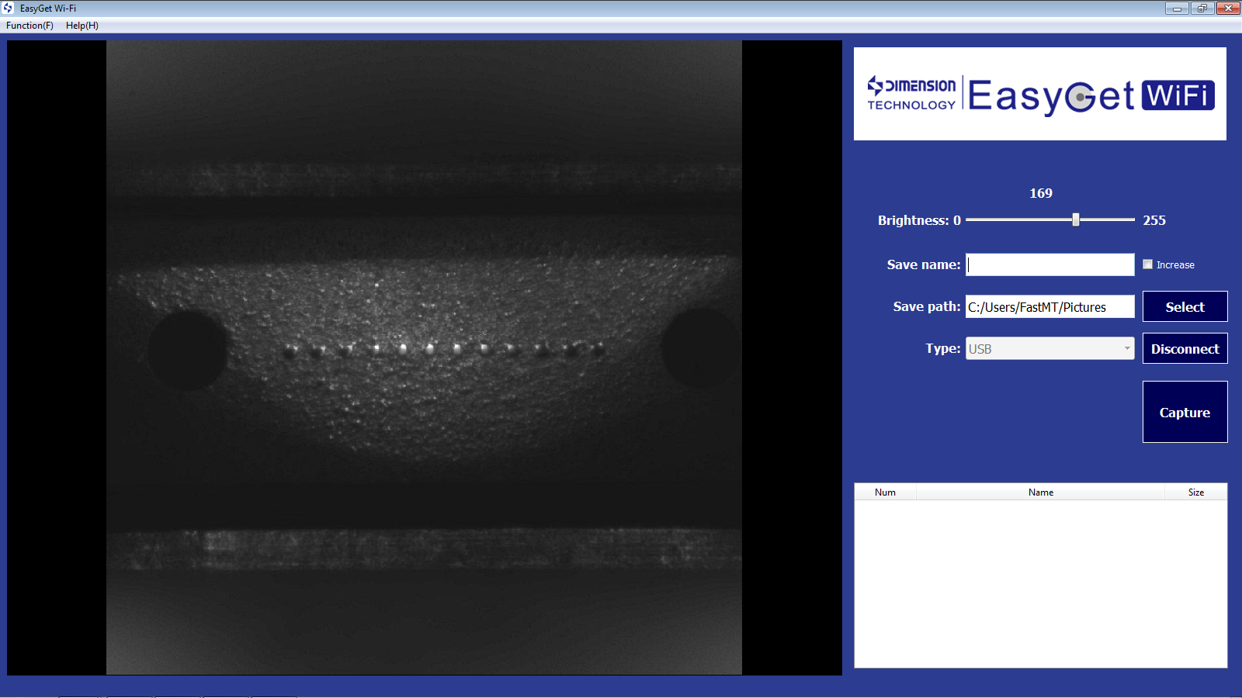
Task: Click the live camera preview image
Action: [424, 358]
